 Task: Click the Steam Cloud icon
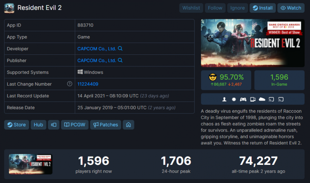[262, 99]
